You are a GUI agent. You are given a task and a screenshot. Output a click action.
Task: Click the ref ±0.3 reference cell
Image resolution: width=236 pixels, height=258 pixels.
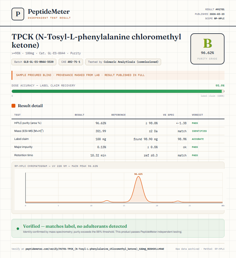click(151, 155)
